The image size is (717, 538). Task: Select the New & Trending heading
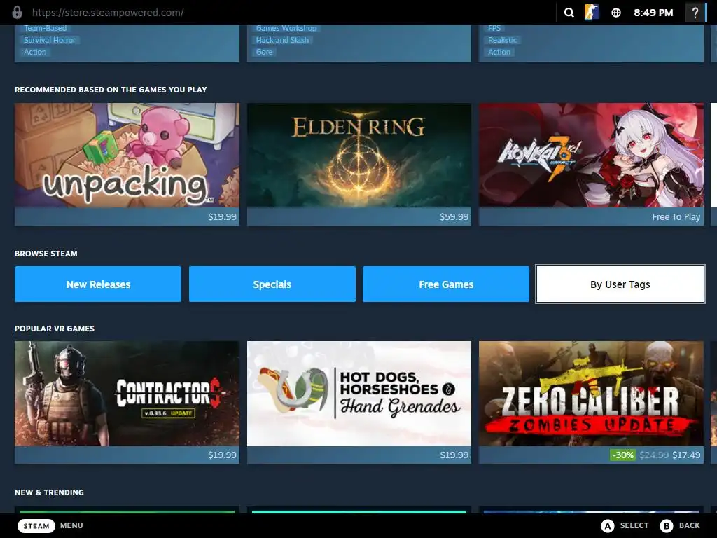49,492
